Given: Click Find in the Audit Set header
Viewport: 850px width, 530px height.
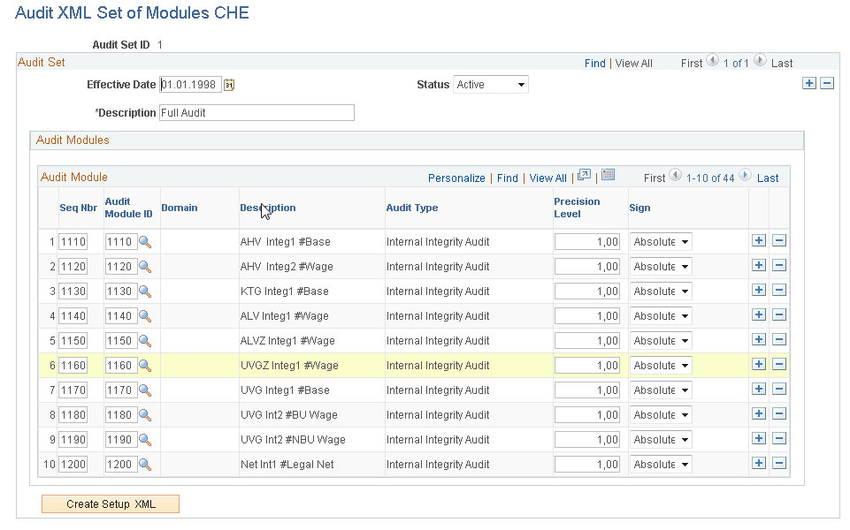Looking at the screenshot, I should tap(594, 63).
